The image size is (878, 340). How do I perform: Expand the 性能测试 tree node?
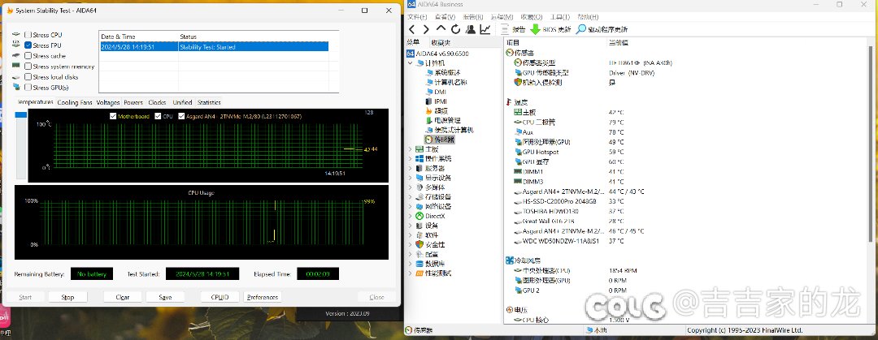pos(411,273)
